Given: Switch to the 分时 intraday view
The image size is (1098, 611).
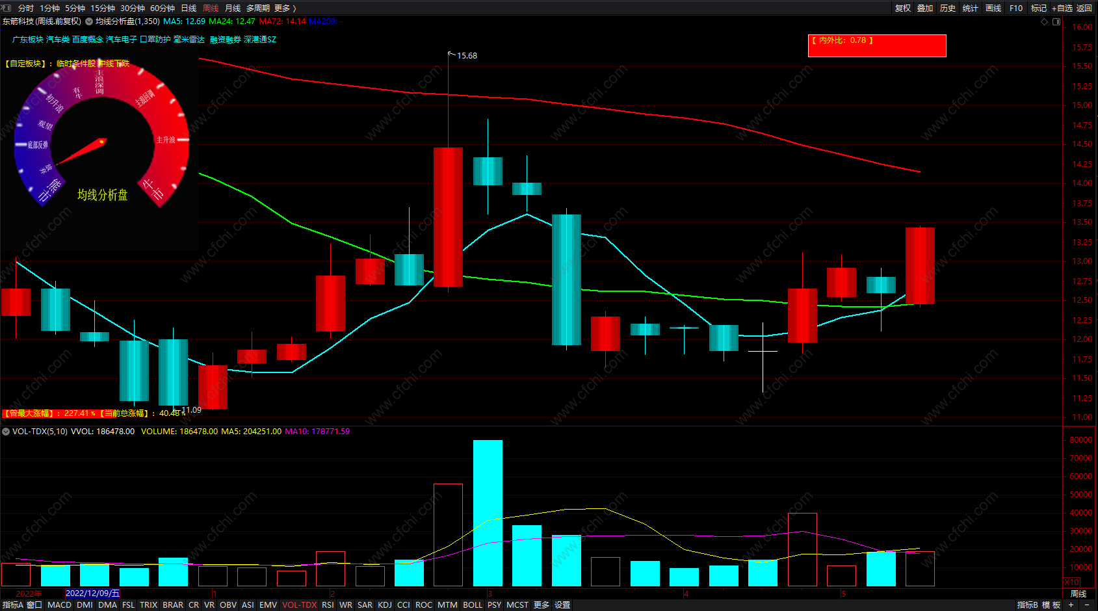Looking at the screenshot, I should coord(26,8).
